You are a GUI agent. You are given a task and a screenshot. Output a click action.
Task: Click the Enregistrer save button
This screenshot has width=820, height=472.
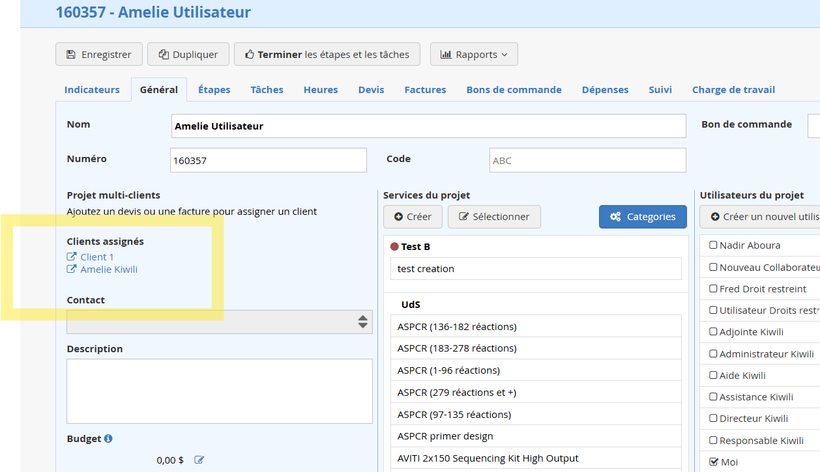[x=98, y=55]
